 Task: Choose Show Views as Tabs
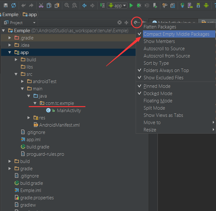tap(176, 115)
